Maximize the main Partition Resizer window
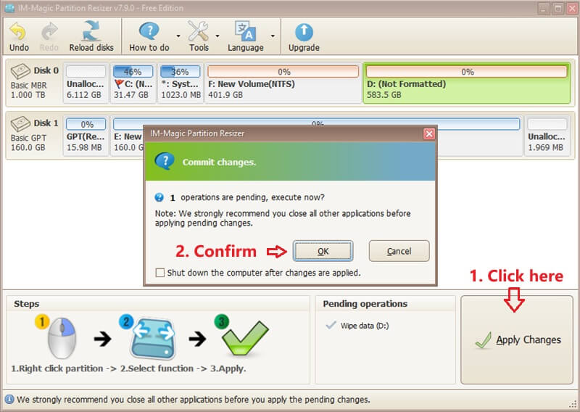The width and height of the screenshot is (580, 412). [558, 8]
